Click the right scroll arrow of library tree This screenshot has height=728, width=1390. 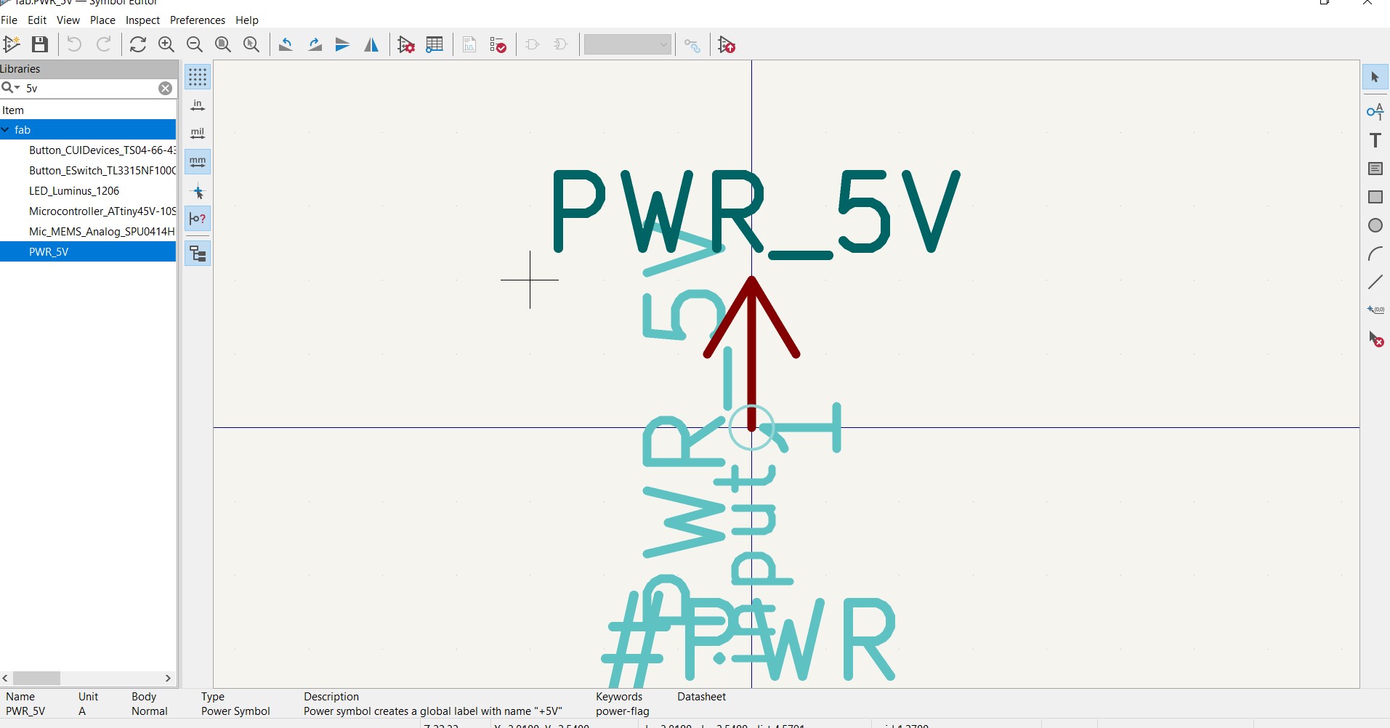tap(168, 678)
